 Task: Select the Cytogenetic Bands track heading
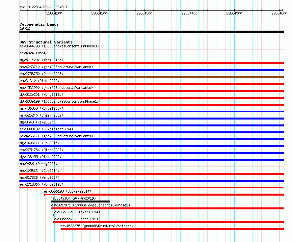(39, 24)
